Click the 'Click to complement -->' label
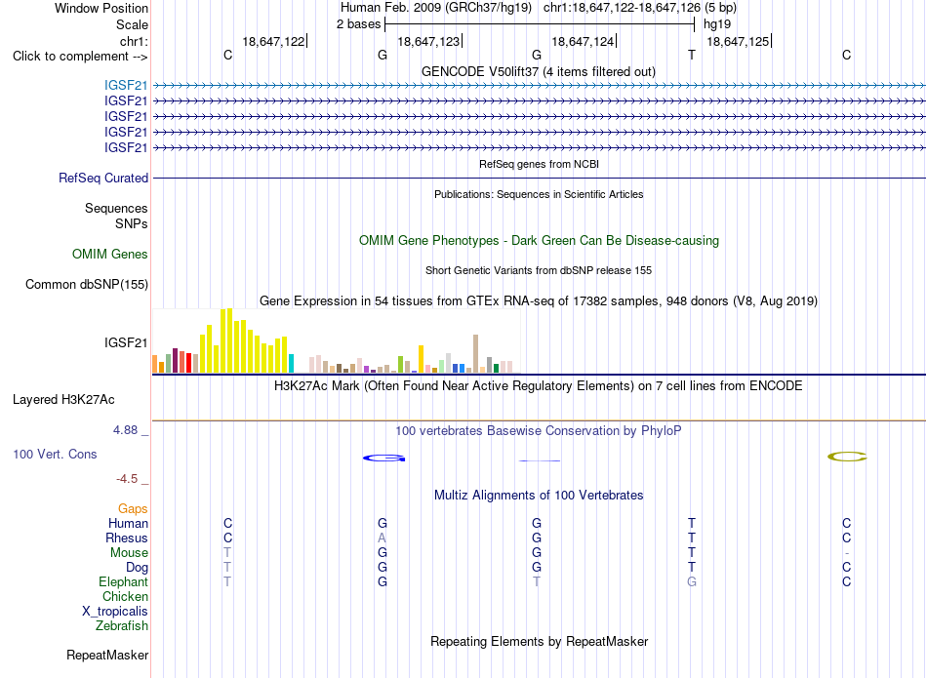Viewport: 927px width, 678px height. coord(80,57)
